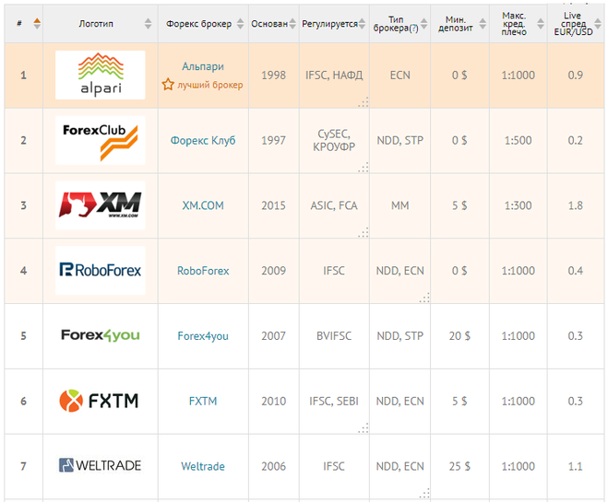
Task: Expand regulators list in Форекс Клуб row
Action: [x=364, y=168]
